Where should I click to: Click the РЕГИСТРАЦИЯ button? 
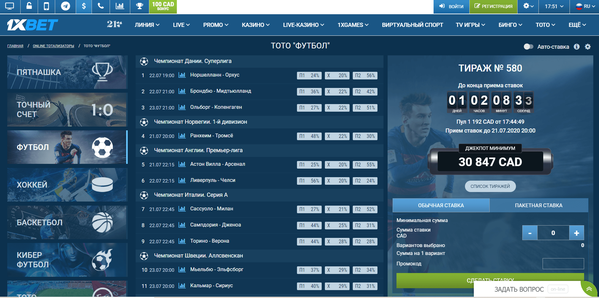click(x=493, y=6)
